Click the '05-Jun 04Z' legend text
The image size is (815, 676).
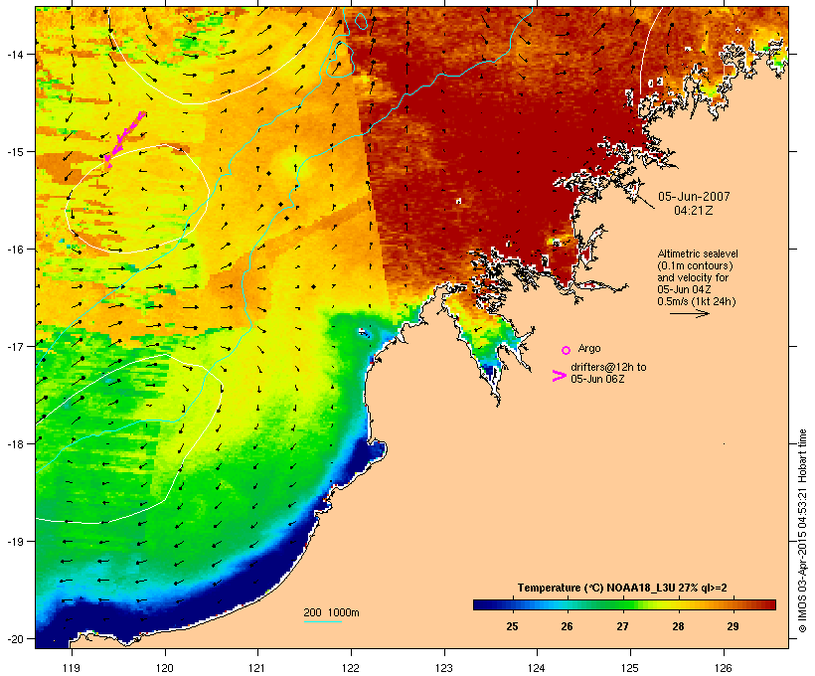pyautogui.click(x=684, y=289)
